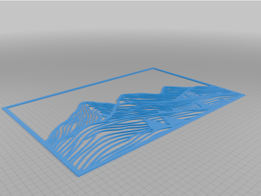
Task: Click the small solid triangle in the mountains
Action: 156,124
